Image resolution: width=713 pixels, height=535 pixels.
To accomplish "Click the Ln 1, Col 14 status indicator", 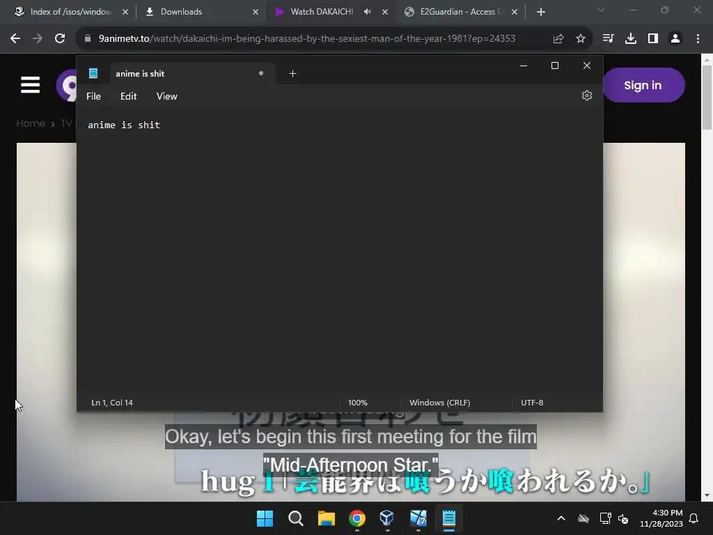I will (112, 403).
